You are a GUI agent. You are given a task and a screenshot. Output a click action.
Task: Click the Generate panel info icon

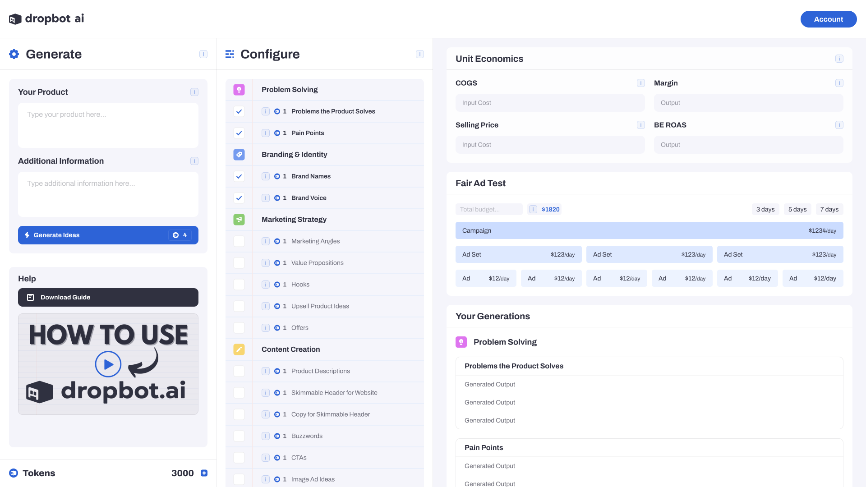pos(203,54)
